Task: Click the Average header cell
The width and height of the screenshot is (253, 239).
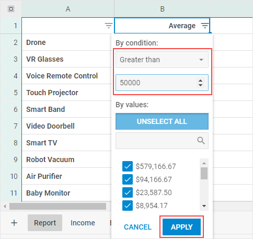Action: click(x=162, y=26)
